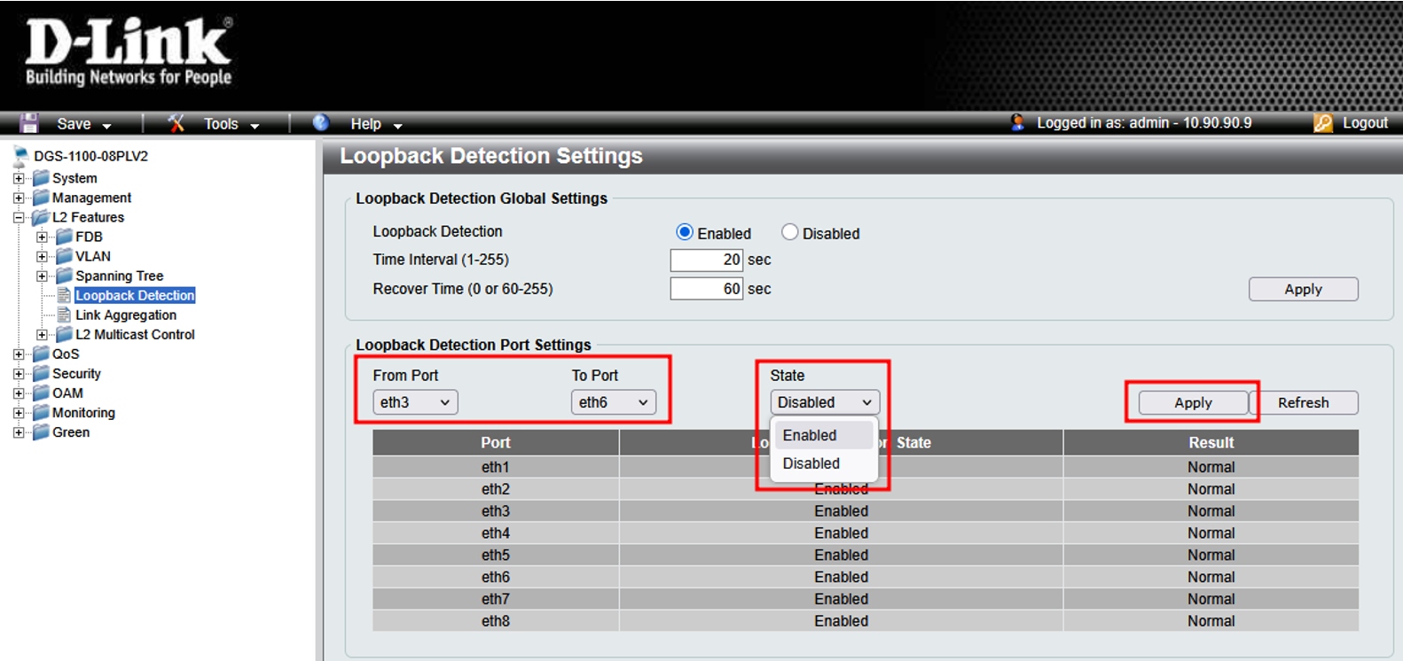Click the Link Aggregation page icon
The image size is (1403, 661).
64,315
